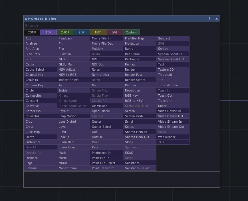This screenshot has width=248, height=201.
Task: Close the OP Create Dialog
Action: click(x=216, y=19)
